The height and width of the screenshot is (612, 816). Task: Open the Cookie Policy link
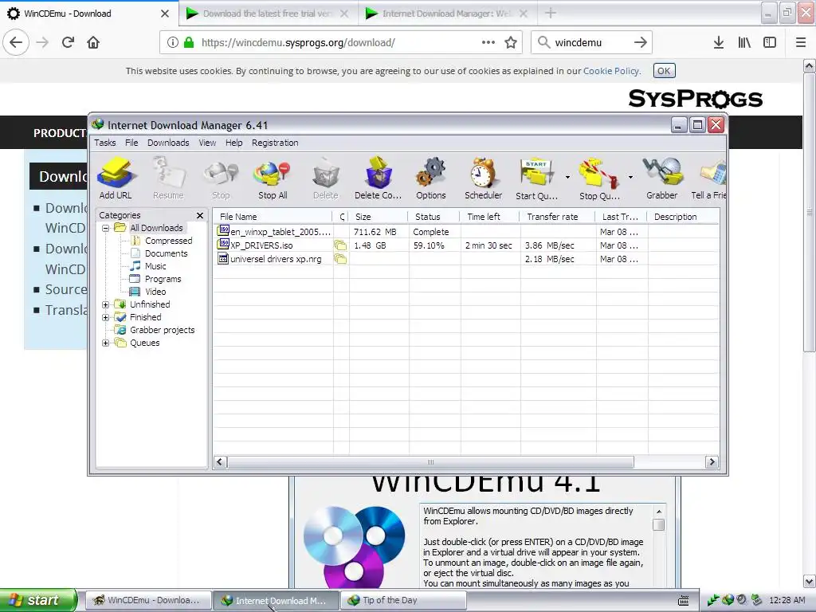(611, 71)
